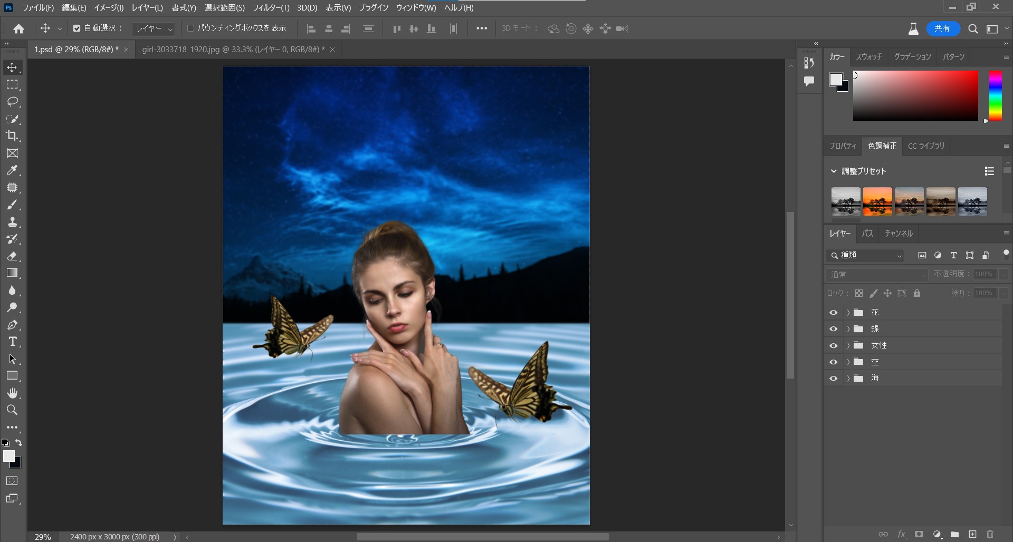Create a new layer with plus icon

click(972, 534)
